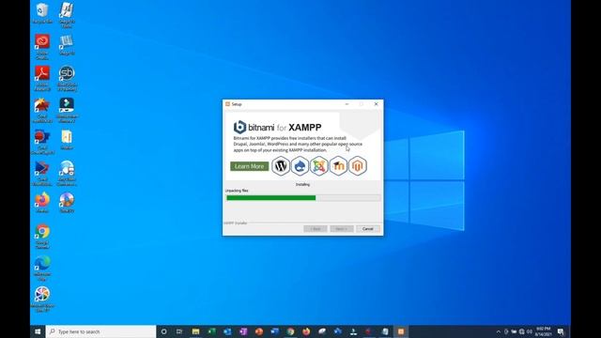This screenshot has width=601, height=338.
Task: Click the WordPress hexagon icon
Action: [281, 166]
